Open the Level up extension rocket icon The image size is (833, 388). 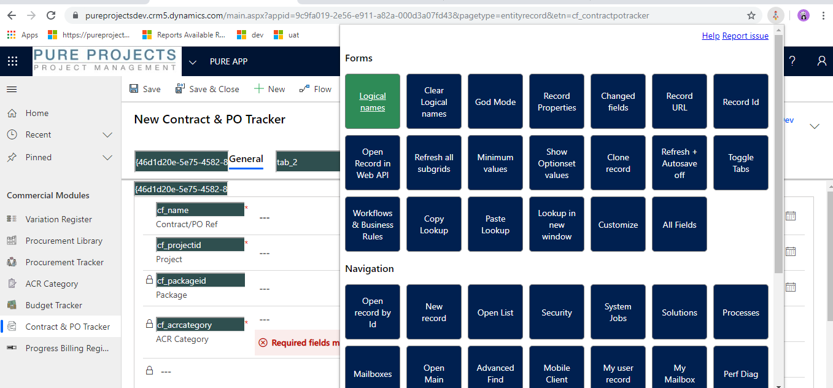(776, 15)
